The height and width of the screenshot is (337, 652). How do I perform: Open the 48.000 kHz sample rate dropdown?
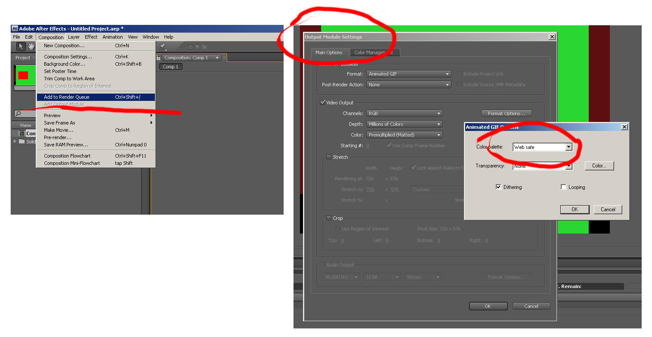[x=341, y=277]
